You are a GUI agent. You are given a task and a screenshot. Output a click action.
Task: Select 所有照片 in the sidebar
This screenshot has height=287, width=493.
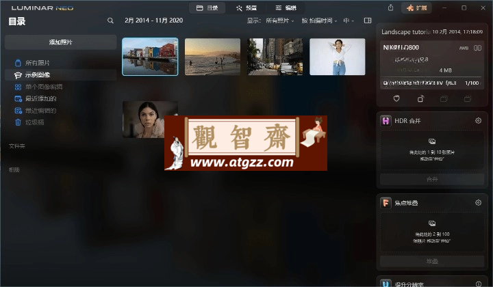[x=61, y=63]
